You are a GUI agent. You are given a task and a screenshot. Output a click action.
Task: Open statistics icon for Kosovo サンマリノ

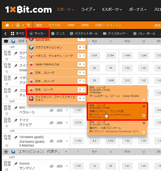click(52, 166)
